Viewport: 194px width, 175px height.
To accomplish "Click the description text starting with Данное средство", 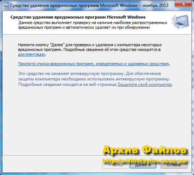I will [93, 25].
